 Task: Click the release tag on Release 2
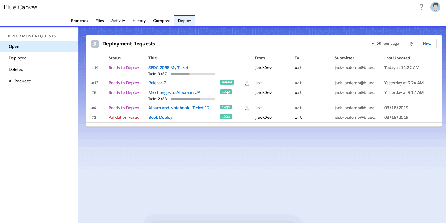[227, 82]
